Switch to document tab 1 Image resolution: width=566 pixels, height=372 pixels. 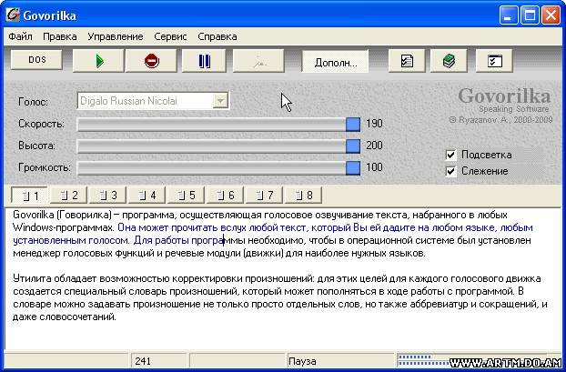(30, 196)
